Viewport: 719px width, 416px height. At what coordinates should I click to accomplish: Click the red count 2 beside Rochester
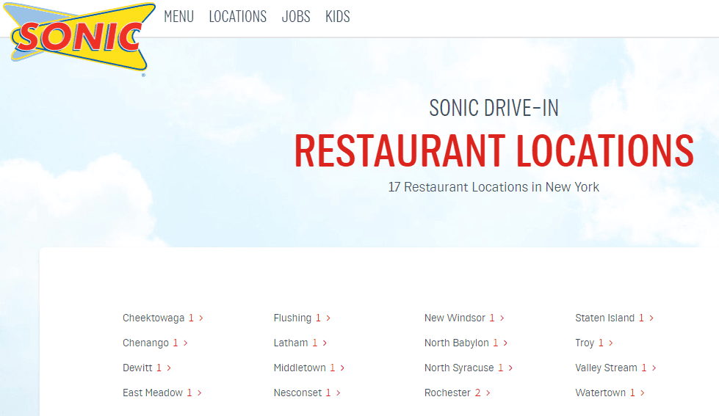click(x=478, y=393)
